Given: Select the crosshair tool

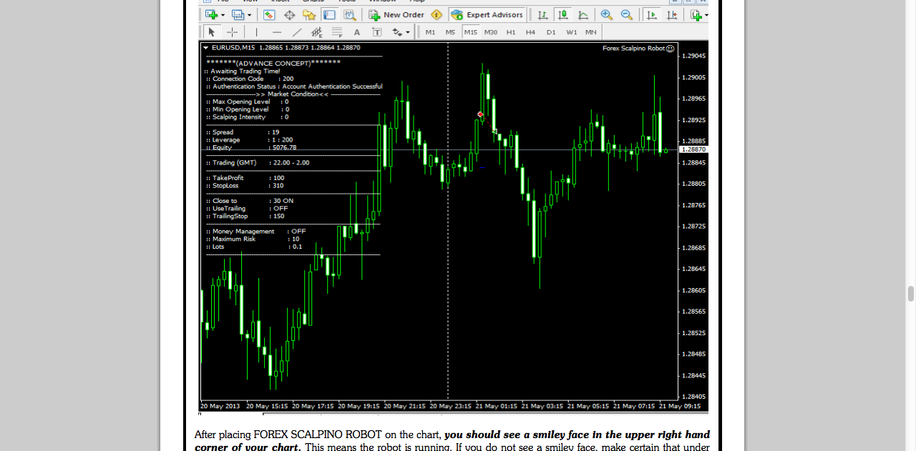Looking at the screenshot, I should (232, 32).
